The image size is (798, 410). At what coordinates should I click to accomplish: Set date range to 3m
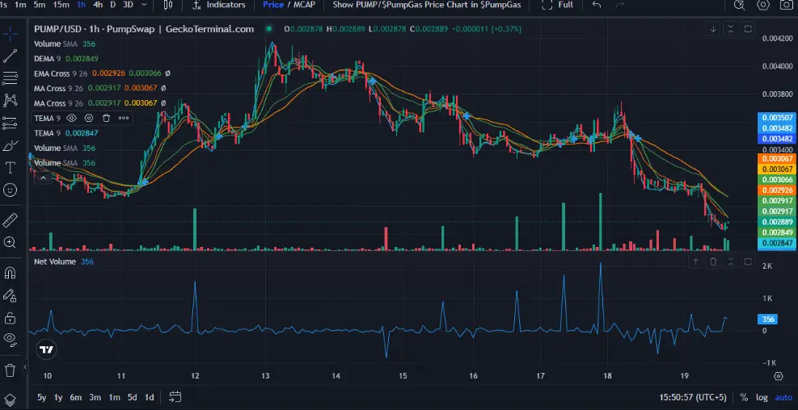click(95, 397)
